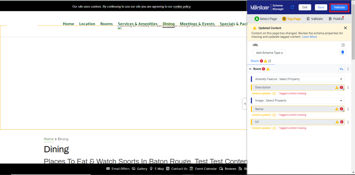This screenshot has height=175, width=355.
Task: Go to step B Tag Page
Action: 291,19
